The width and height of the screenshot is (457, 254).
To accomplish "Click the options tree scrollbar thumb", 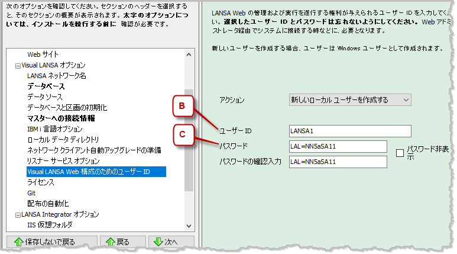I will point(189,140).
